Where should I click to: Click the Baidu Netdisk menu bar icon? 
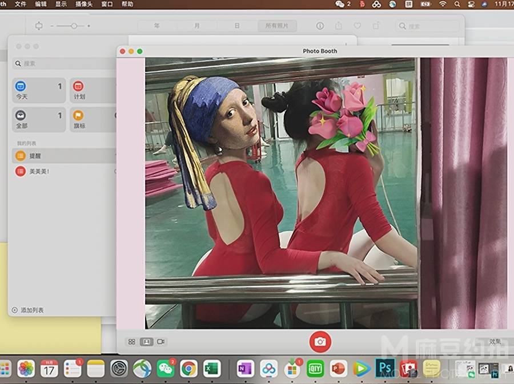coord(376,4)
